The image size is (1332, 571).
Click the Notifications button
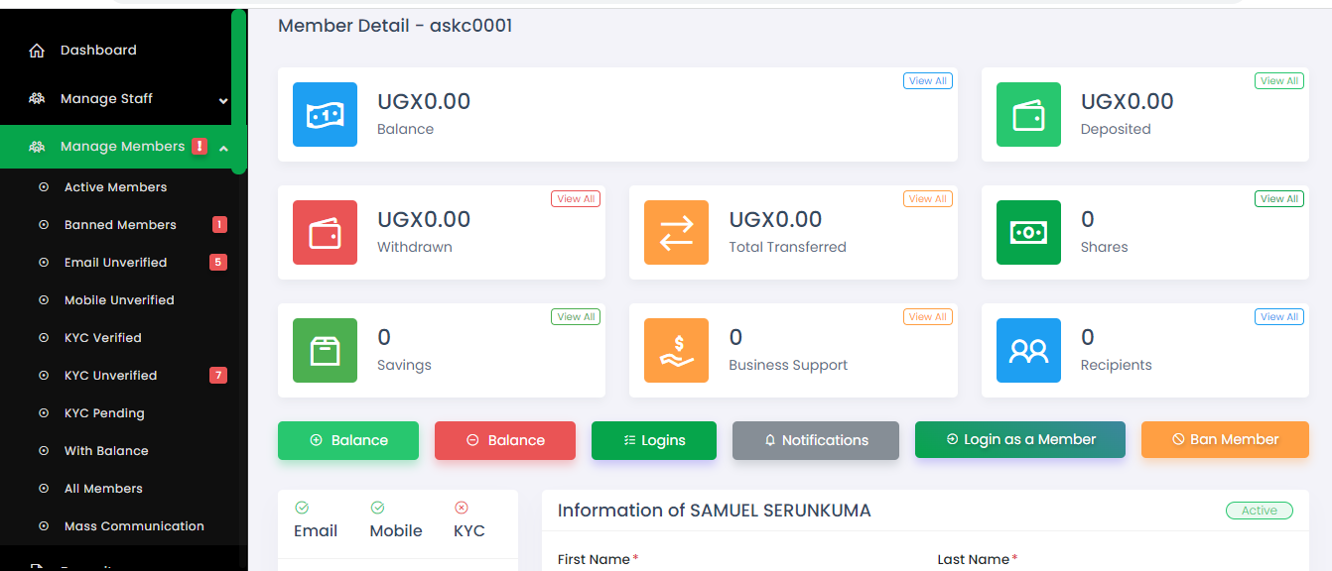click(816, 440)
